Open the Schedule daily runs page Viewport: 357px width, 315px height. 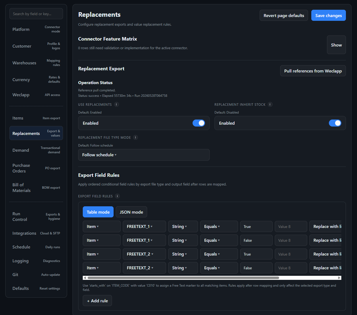pyautogui.click(x=36, y=247)
